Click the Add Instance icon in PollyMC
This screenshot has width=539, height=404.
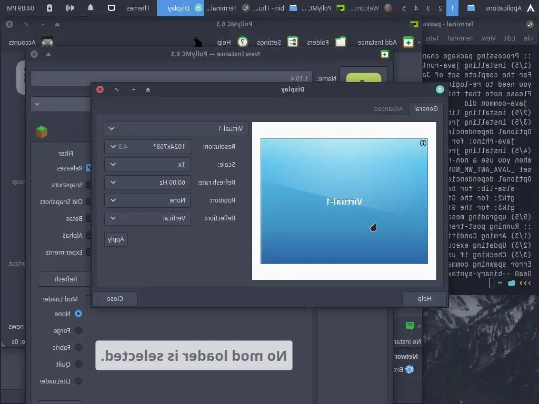coord(408,42)
